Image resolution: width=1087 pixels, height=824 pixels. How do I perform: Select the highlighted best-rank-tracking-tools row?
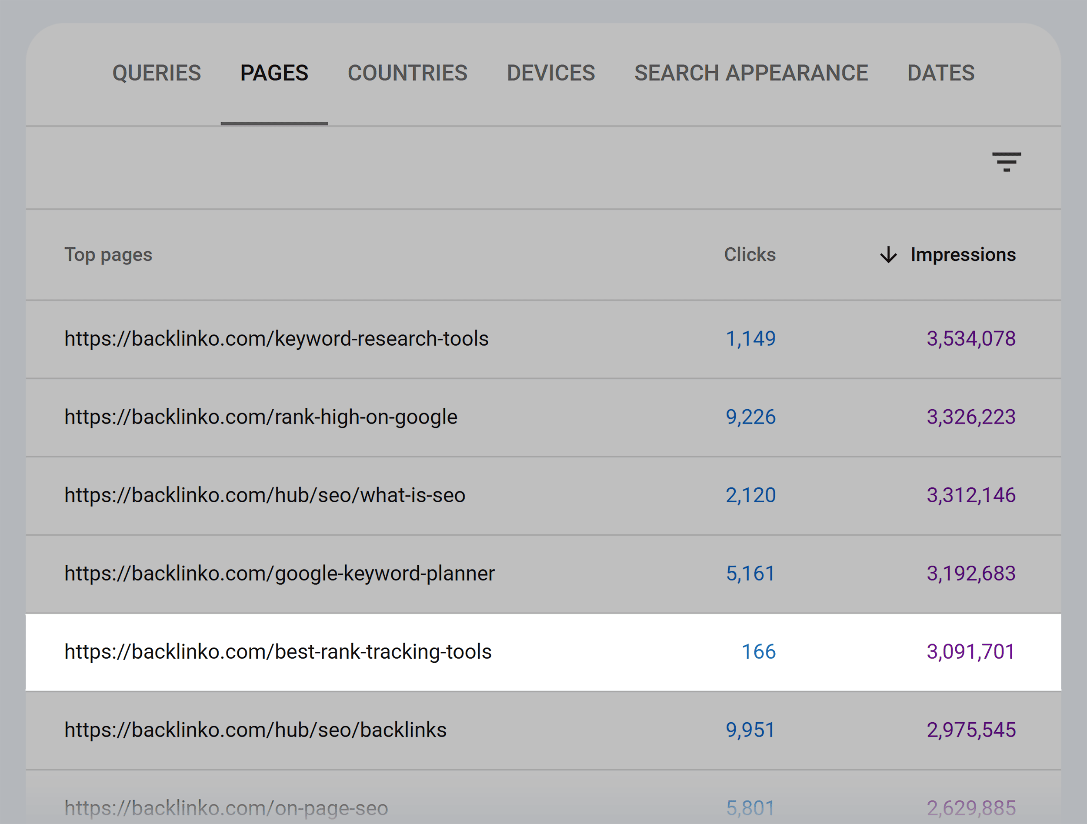click(x=278, y=652)
